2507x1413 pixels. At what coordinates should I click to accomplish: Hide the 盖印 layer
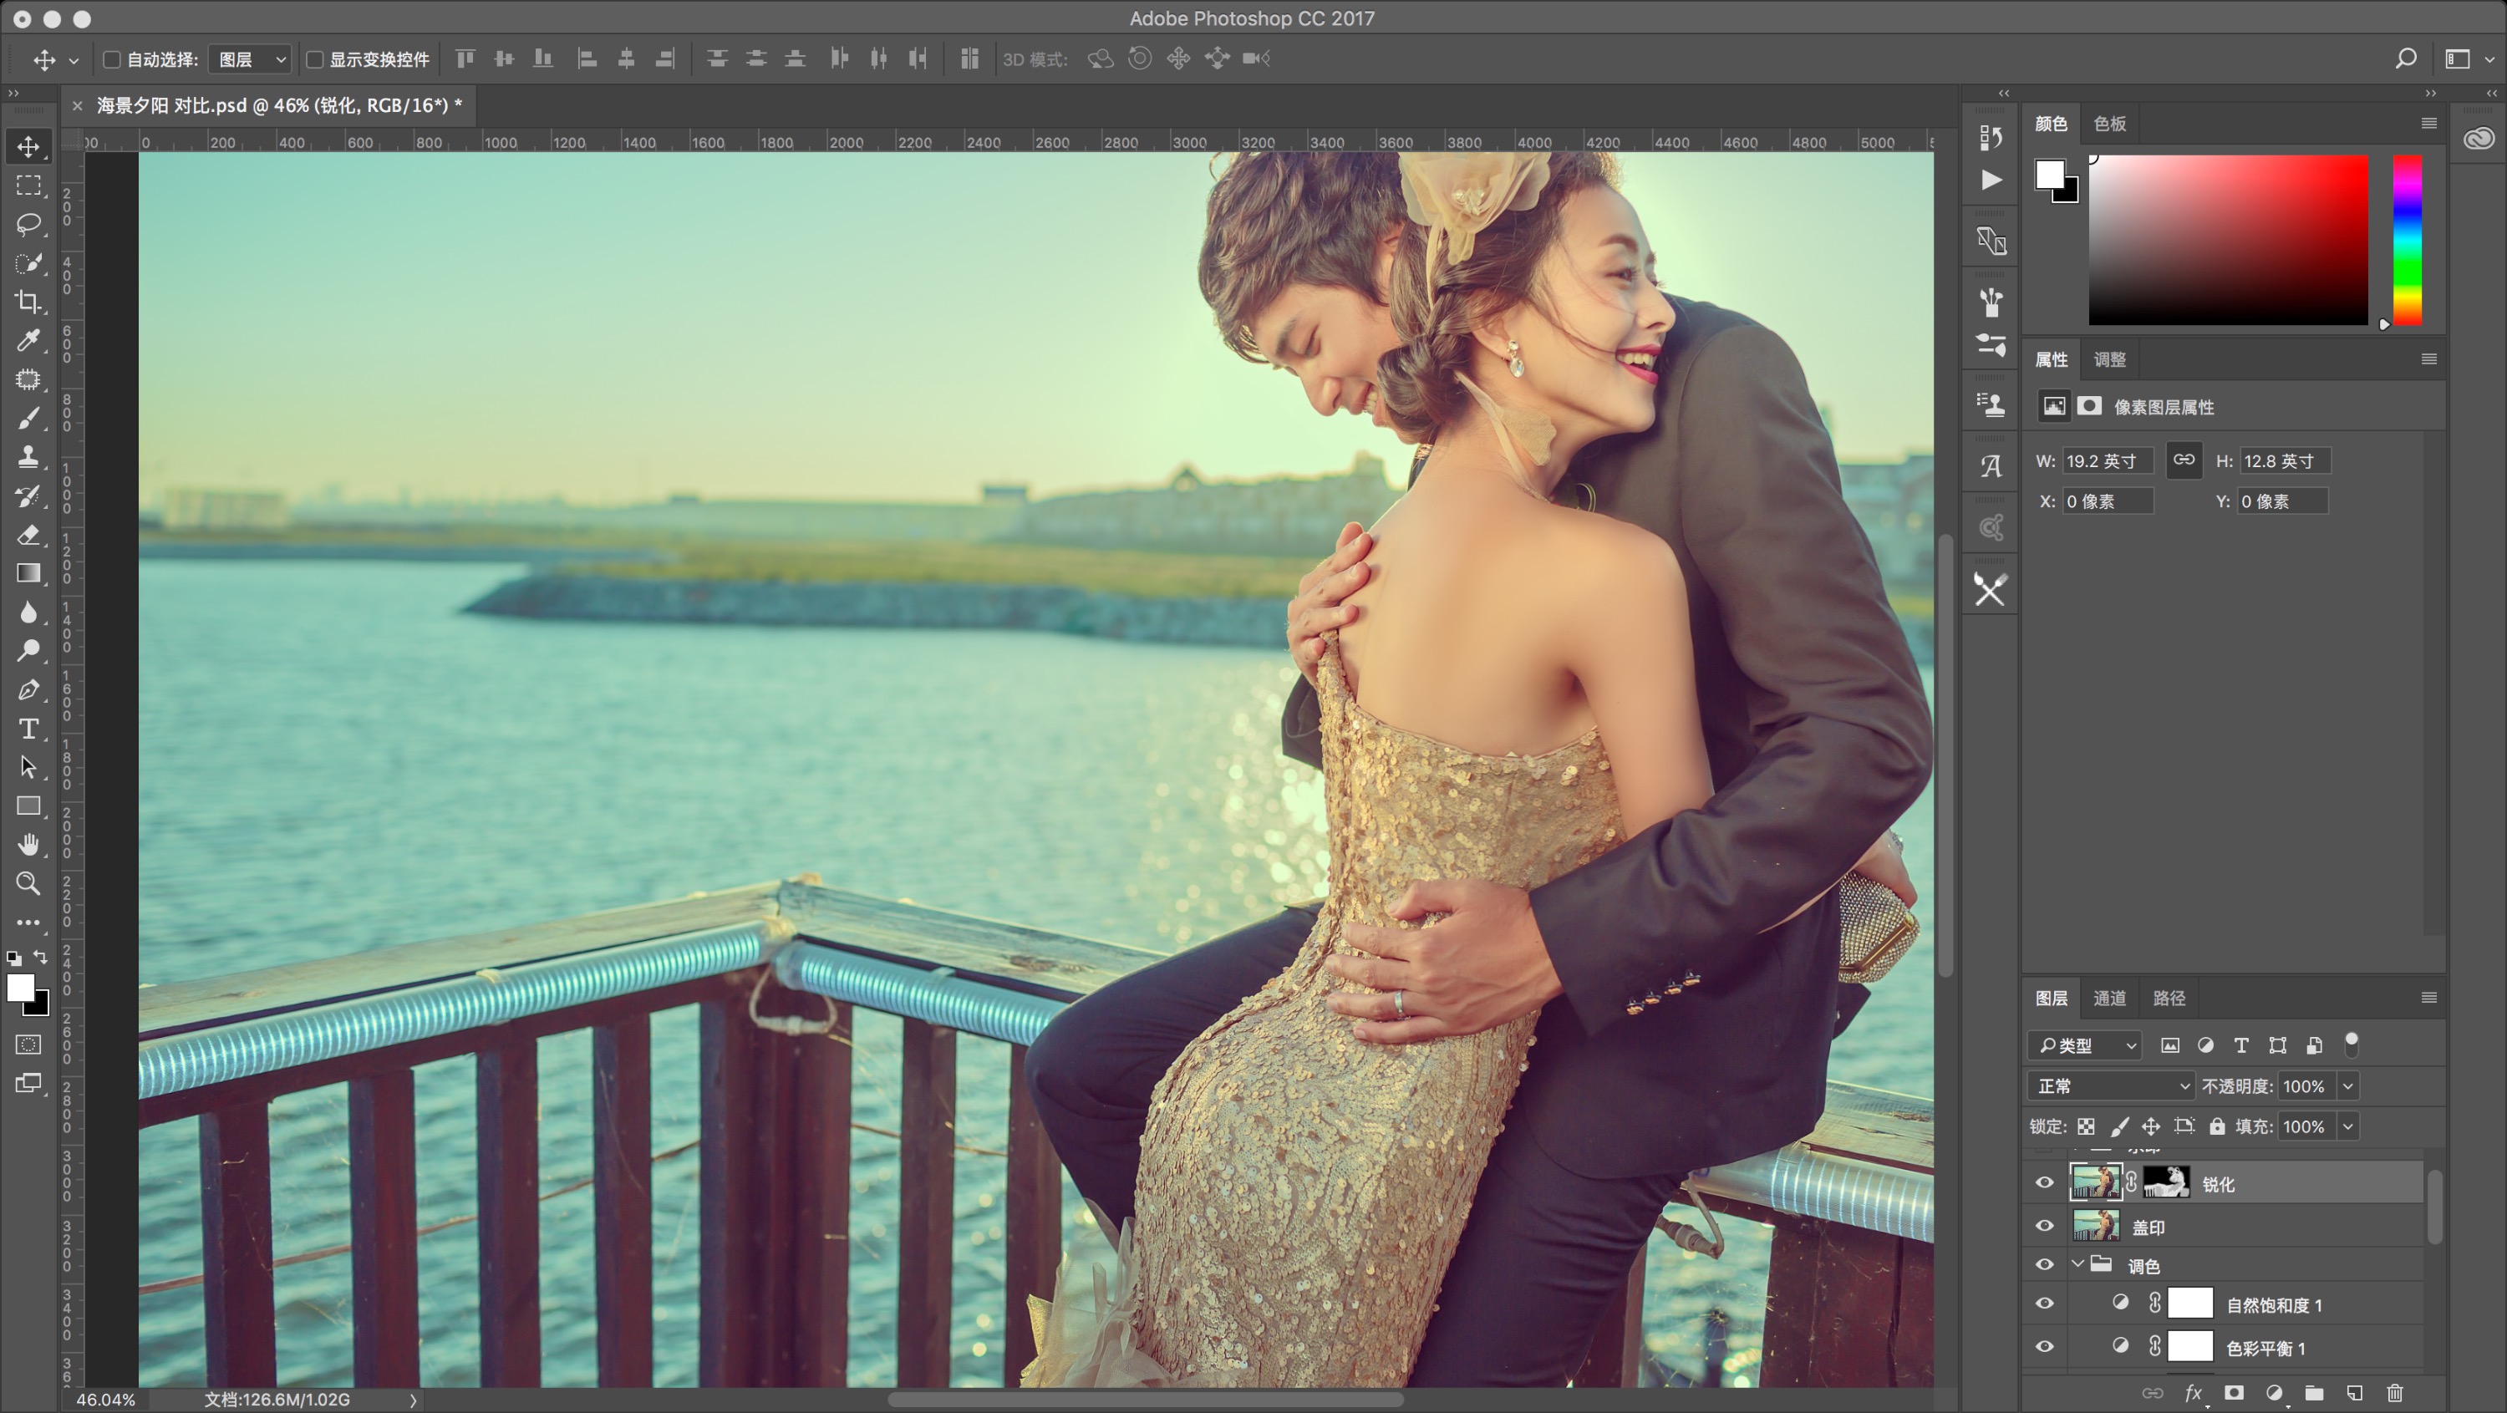[x=2044, y=1226]
